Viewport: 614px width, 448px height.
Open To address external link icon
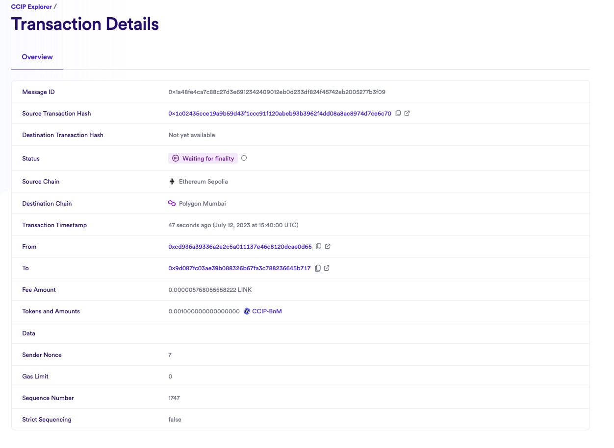[327, 268]
